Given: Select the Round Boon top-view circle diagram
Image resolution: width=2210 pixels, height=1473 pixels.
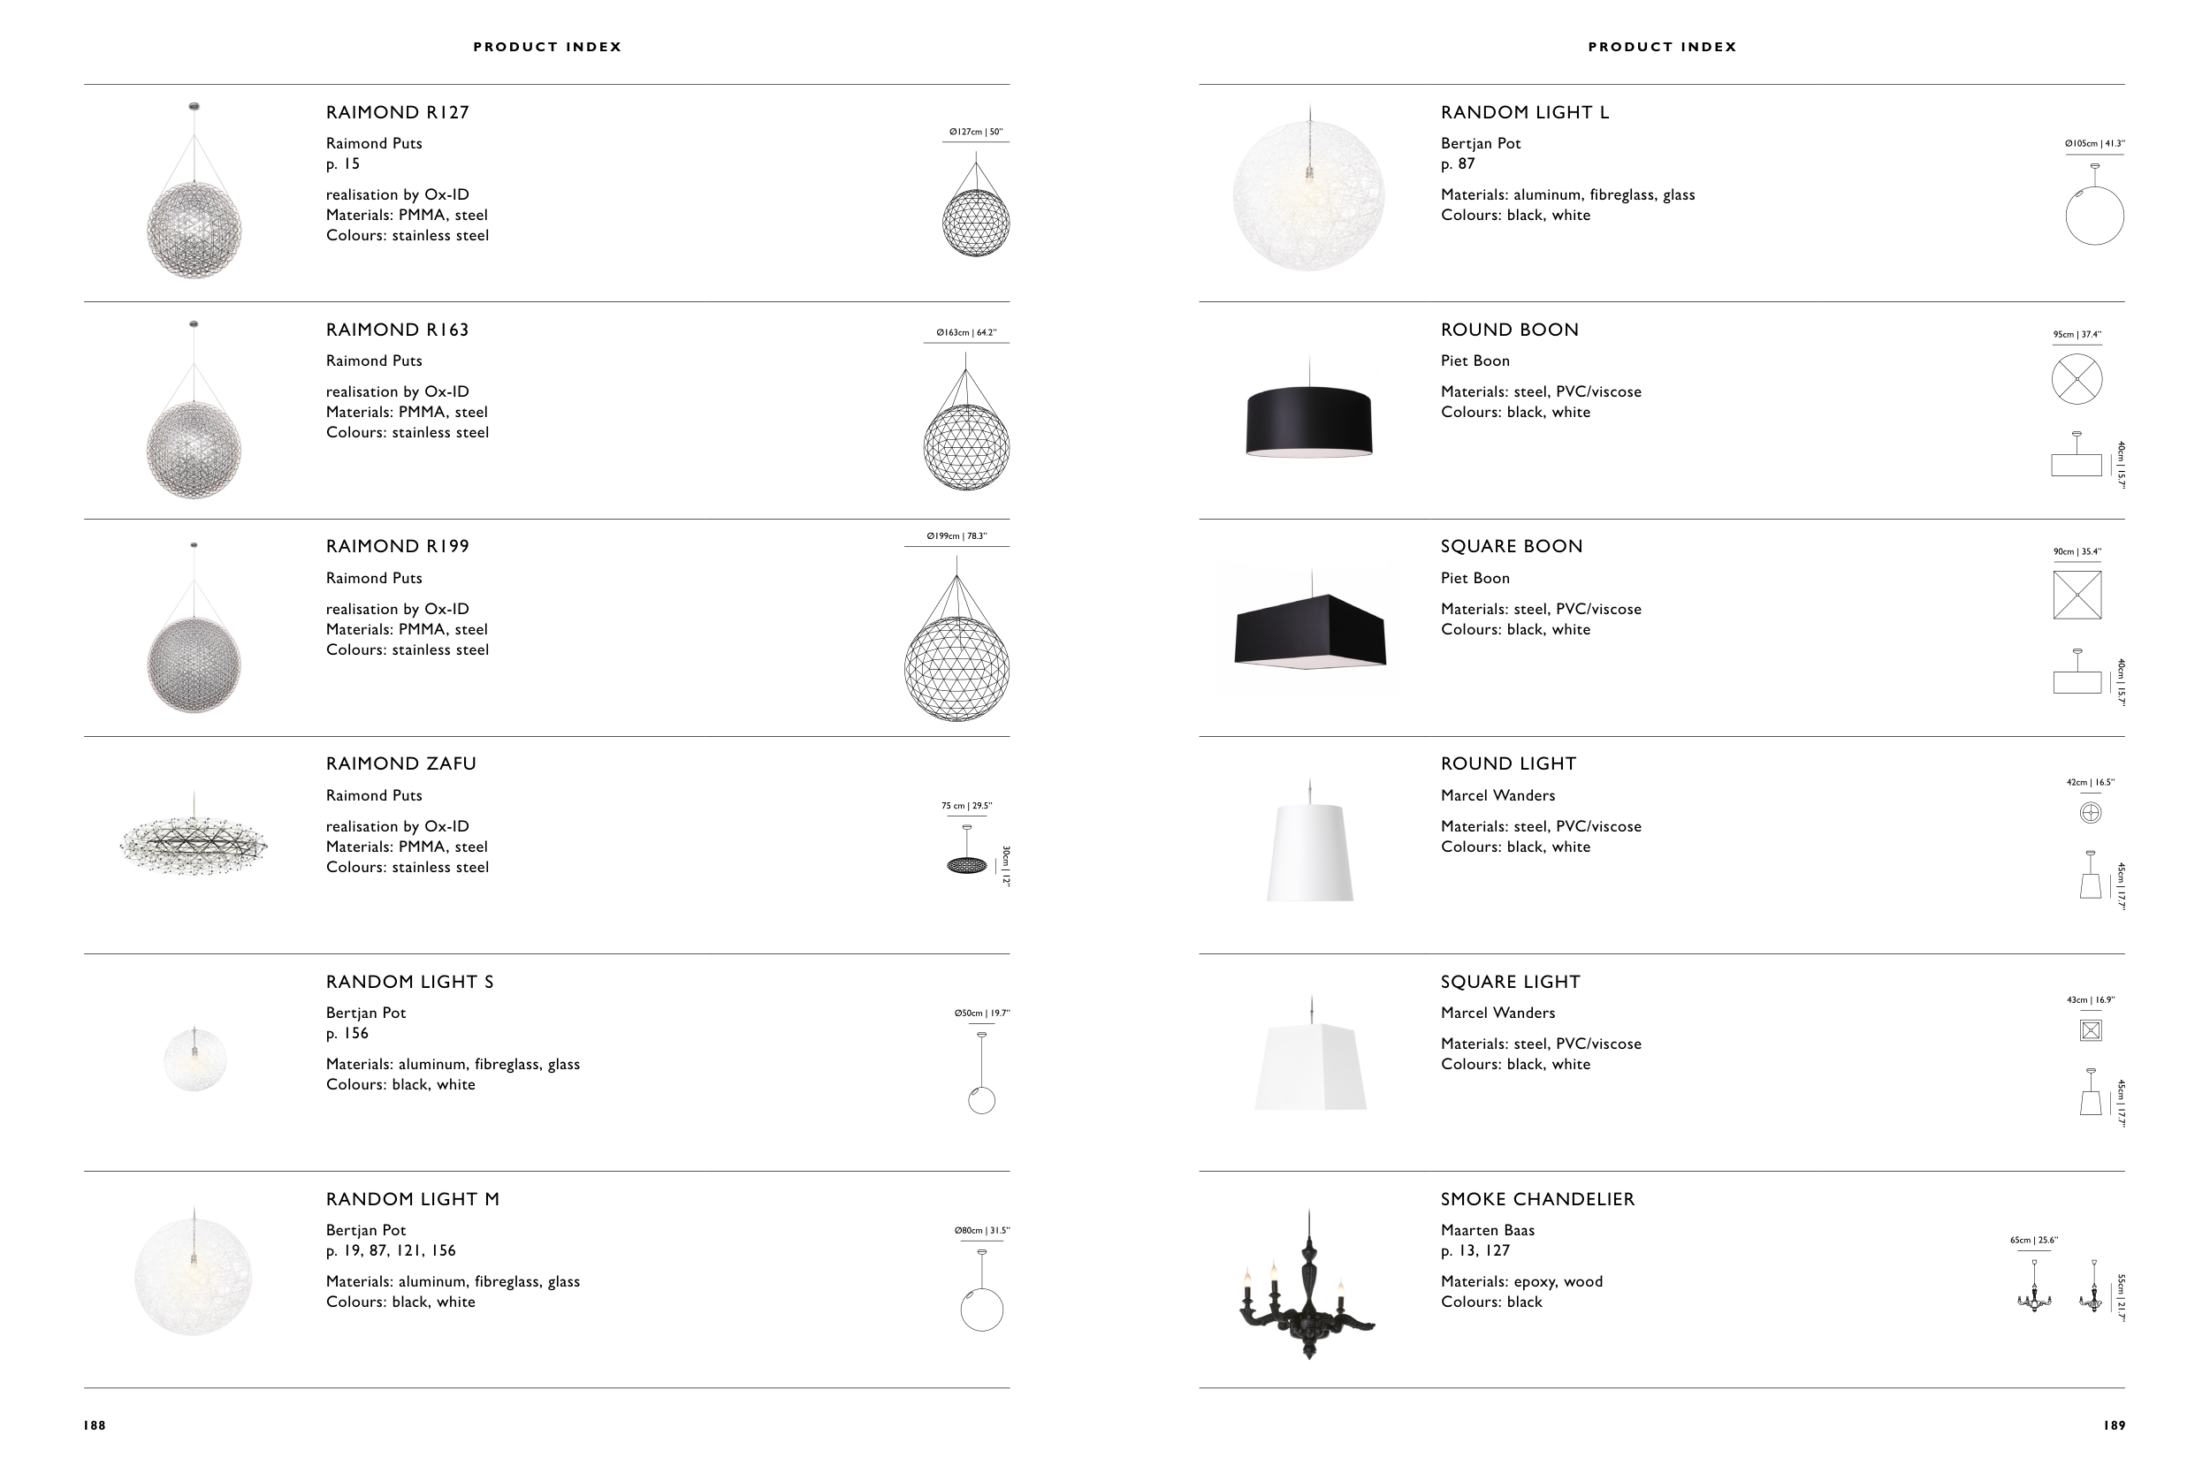Looking at the screenshot, I should click(x=2077, y=380).
